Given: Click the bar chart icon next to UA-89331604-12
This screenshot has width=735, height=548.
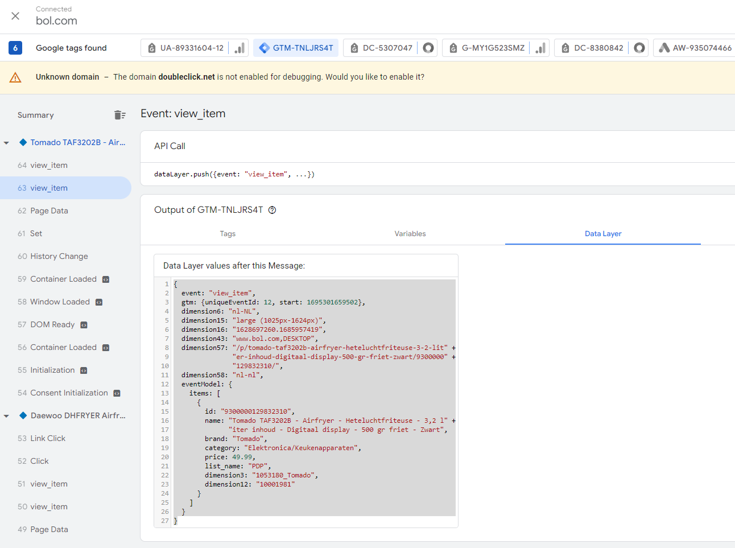Looking at the screenshot, I should pyautogui.click(x=240, y=48).
